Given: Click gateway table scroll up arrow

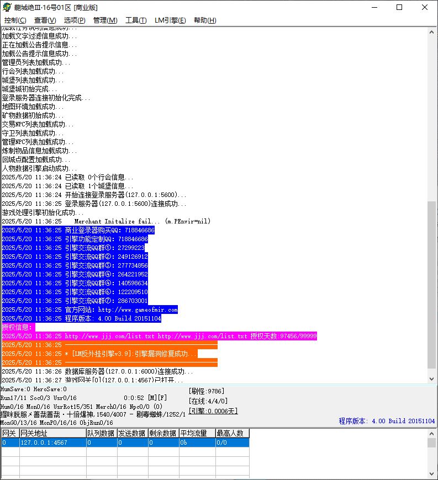Looking at the screenshot, I should pos(431,434).
